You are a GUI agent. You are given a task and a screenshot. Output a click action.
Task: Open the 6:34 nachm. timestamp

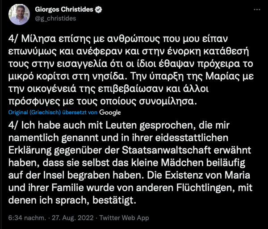(27, 218)
